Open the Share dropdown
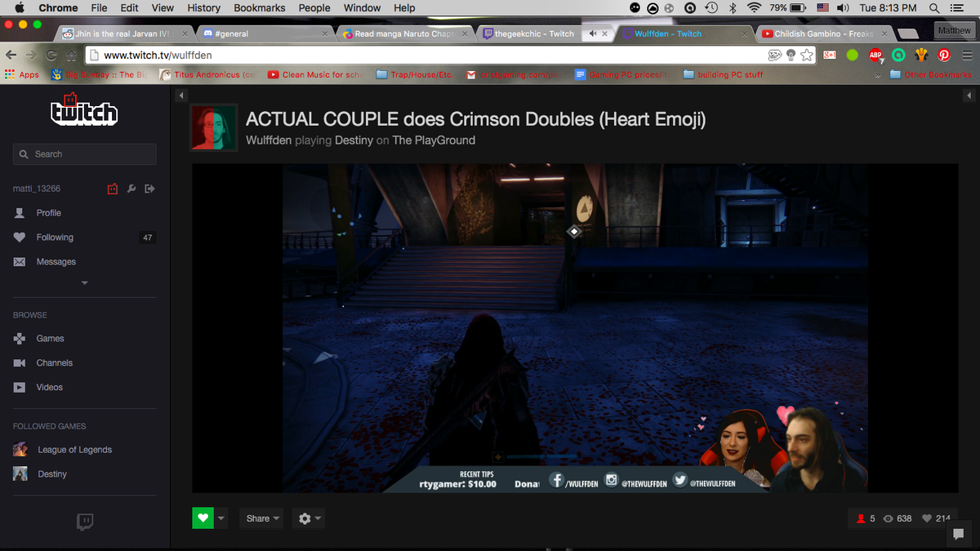 coord(262,518)
